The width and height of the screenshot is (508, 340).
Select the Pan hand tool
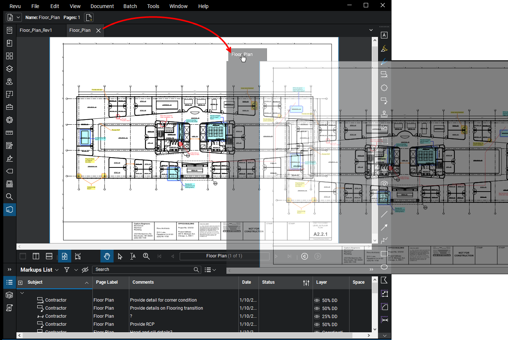(x=107, y=256)
